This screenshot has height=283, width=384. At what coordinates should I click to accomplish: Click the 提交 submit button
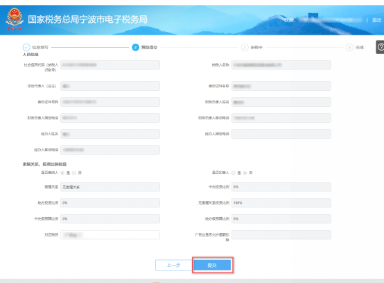[x=212, y=265]
